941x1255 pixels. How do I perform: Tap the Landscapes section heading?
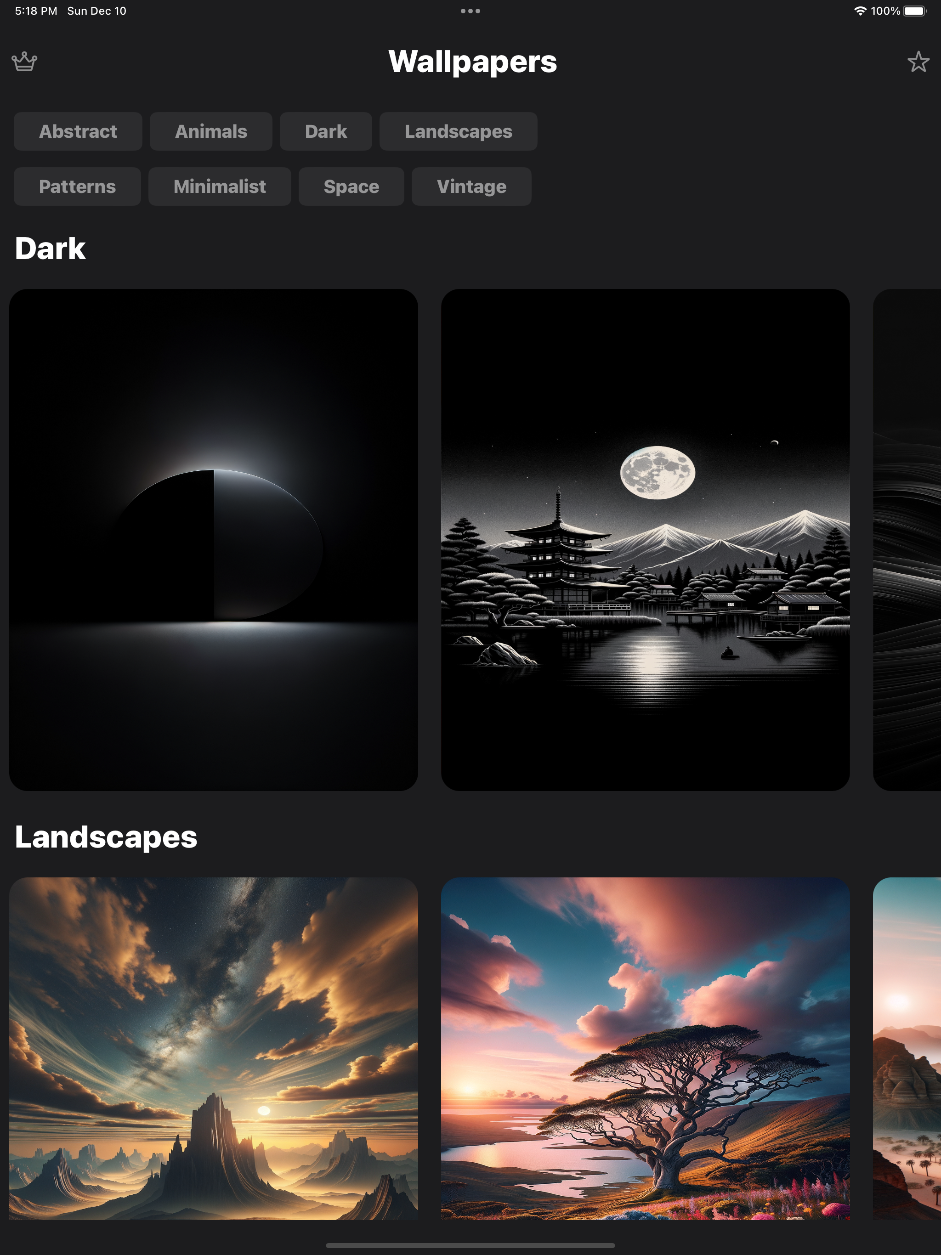click(x=106, y=837)
